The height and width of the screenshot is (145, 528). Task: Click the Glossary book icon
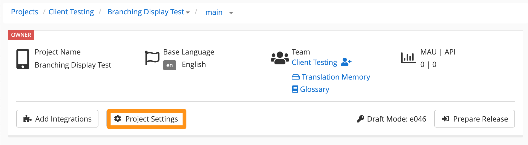point(295,89)
